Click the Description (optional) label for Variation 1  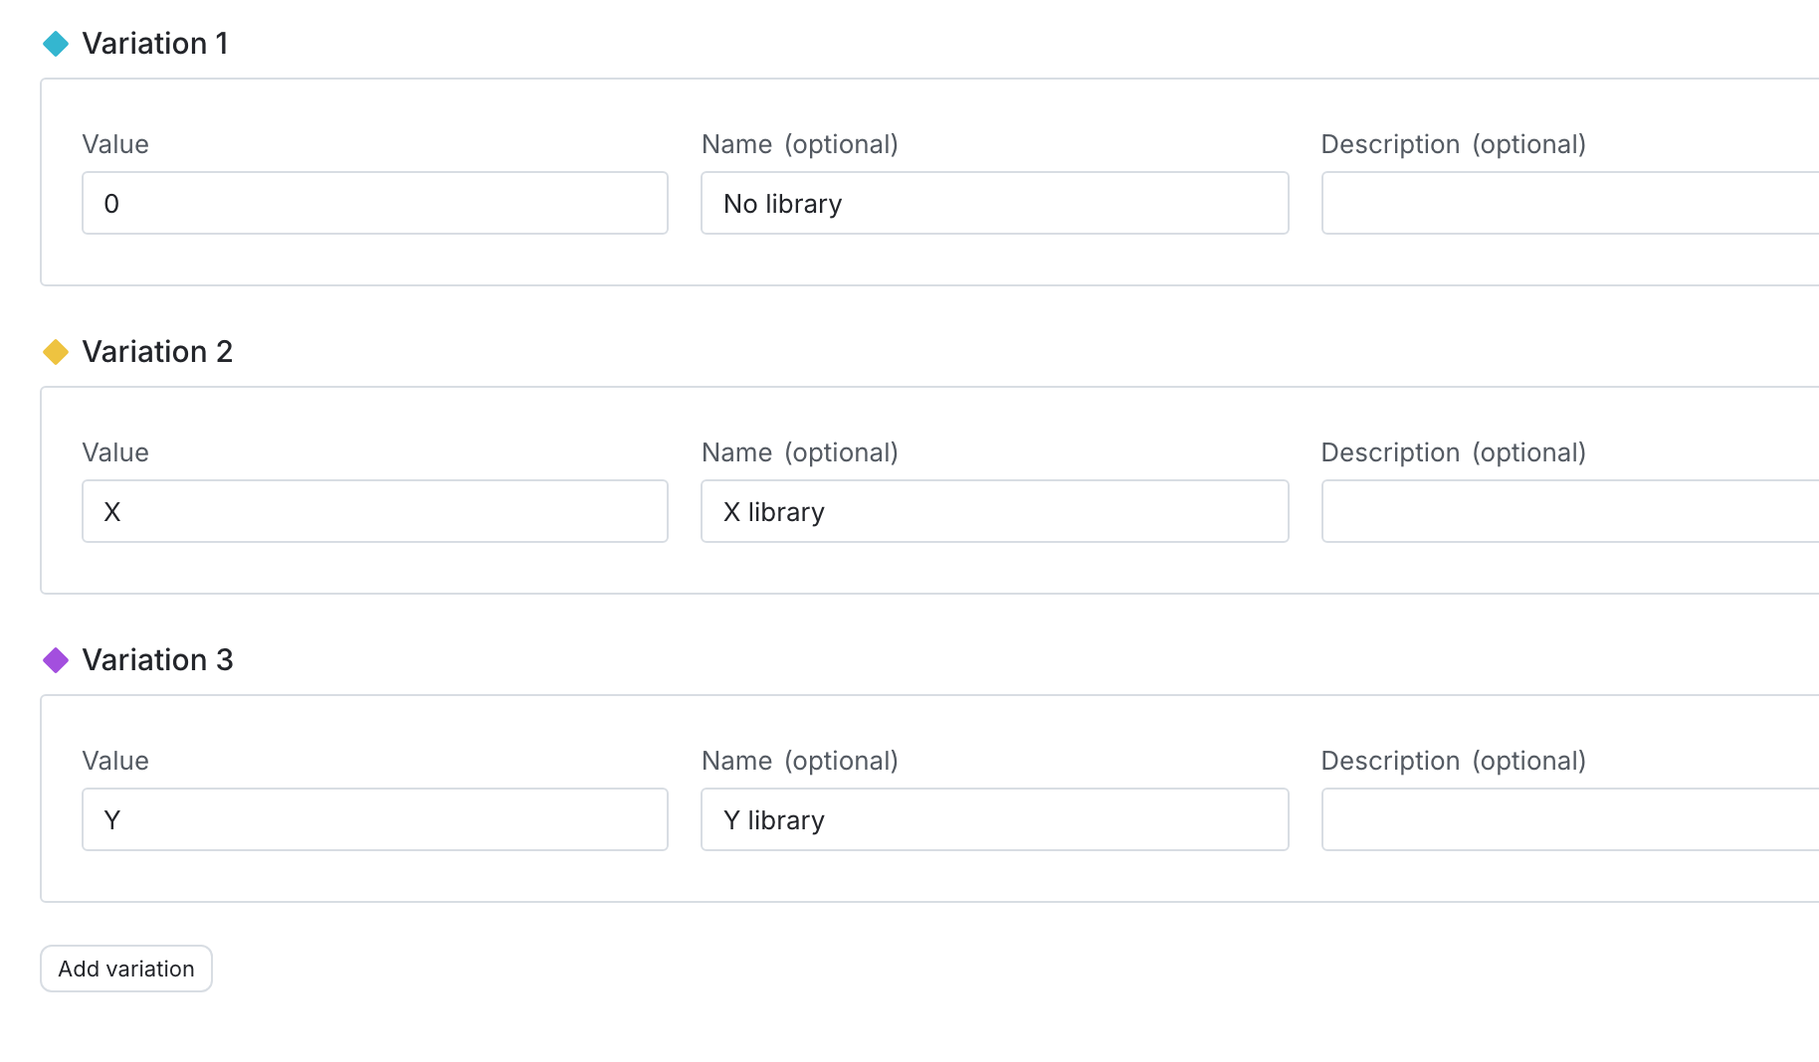1454,144
